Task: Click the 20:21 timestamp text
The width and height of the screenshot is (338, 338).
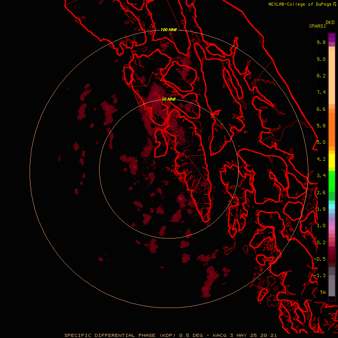Action: (269, 335)
